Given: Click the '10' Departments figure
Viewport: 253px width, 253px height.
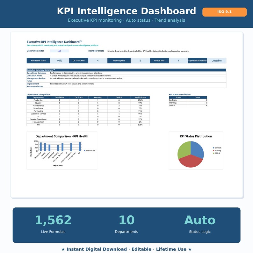Looking at the screenshot, I should [126, 220].
